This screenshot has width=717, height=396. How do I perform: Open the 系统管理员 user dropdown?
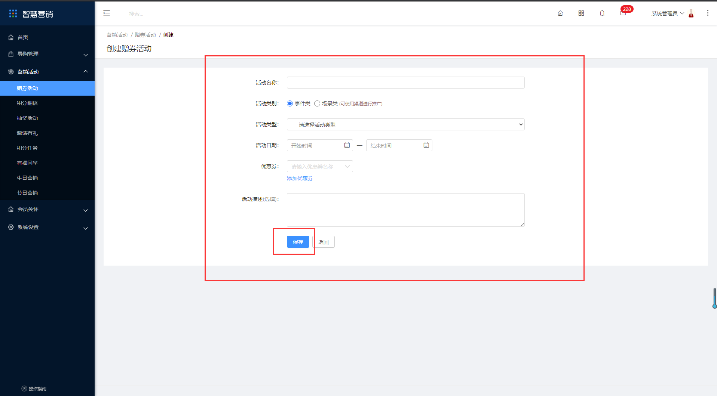click(x=668, y=13)
